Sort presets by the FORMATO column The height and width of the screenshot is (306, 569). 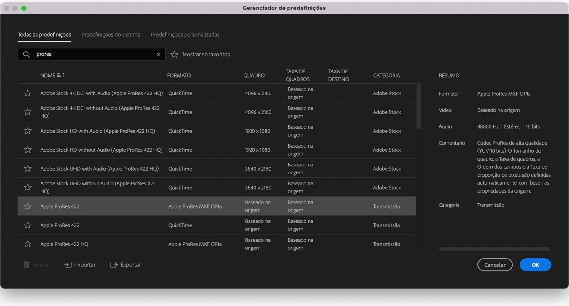[179, 75]
